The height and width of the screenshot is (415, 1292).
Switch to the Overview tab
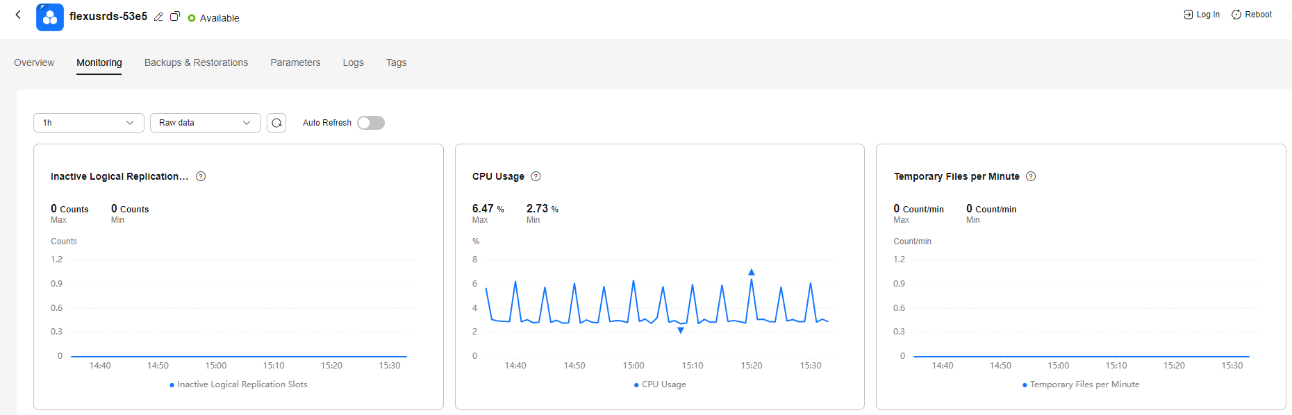pos(34,62)
